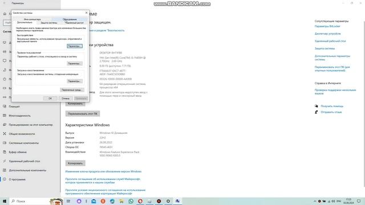Switch to Имя компьютера tab
The width and height of the screenshot is (365, 205).
tap(33, 19)
